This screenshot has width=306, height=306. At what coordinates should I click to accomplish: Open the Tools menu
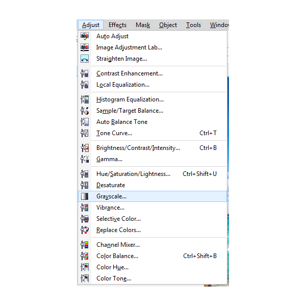(x=193, y=25)
